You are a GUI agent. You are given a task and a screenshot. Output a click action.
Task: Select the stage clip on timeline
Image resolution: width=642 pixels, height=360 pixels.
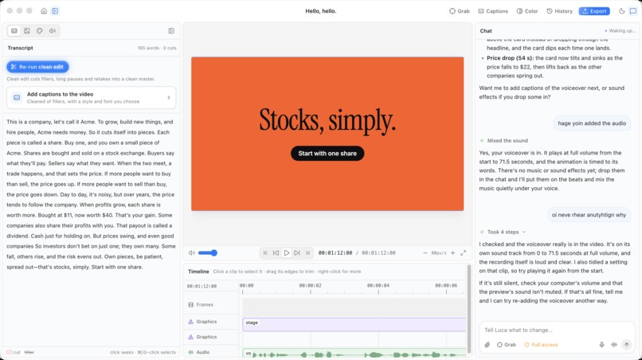click(354, 324)
